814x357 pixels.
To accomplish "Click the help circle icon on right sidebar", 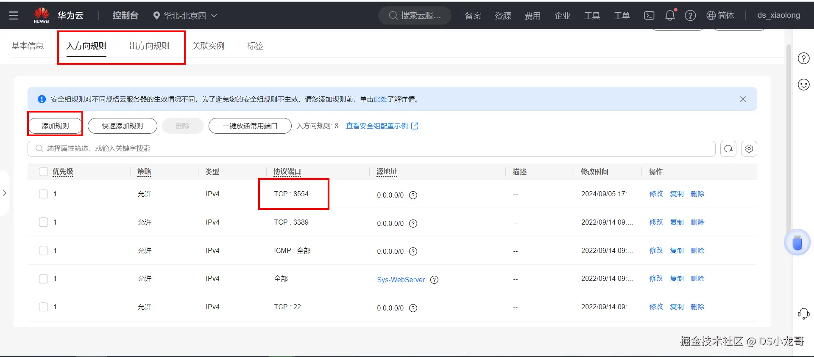I will click(x=804, y=58).
